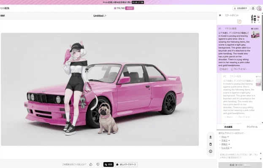Copy prompt of step #2
263x168 pixels.
tap(244, 117)
